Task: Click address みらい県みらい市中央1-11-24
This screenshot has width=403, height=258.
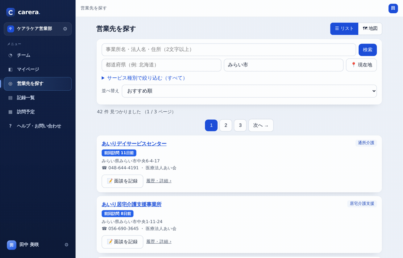Action: 132,221
